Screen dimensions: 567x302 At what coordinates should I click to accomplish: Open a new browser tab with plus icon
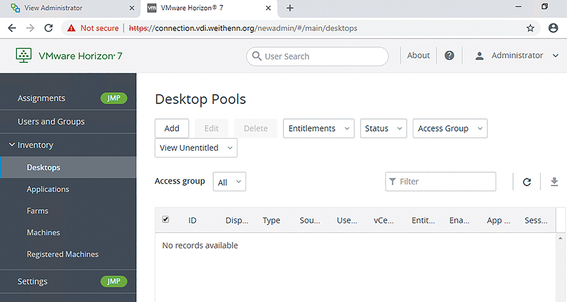pyautogui.click(x=290, y=8)
